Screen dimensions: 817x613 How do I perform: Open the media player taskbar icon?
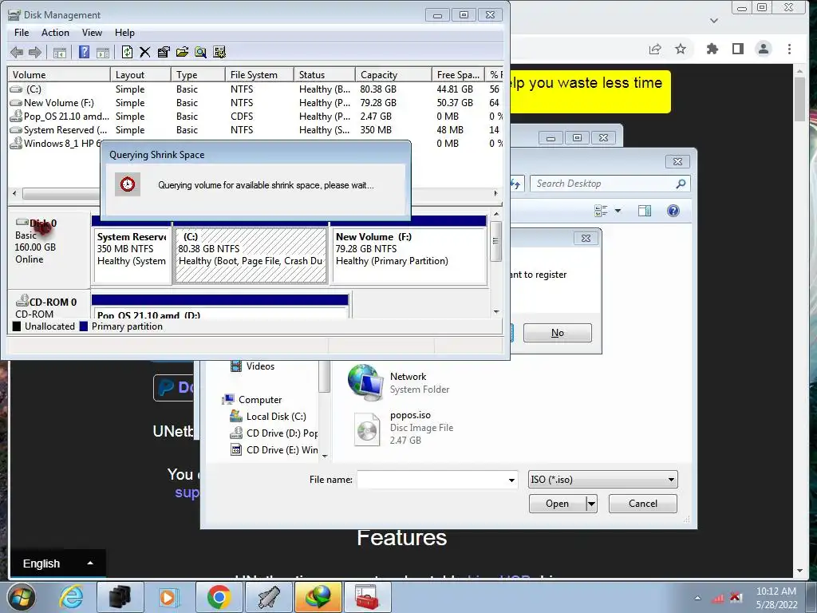(168, 597)
